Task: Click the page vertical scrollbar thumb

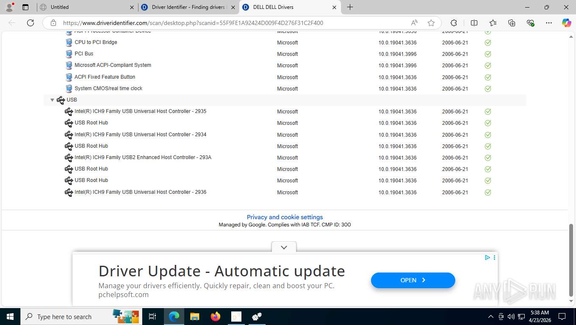Action: click(x=571, y=260)
